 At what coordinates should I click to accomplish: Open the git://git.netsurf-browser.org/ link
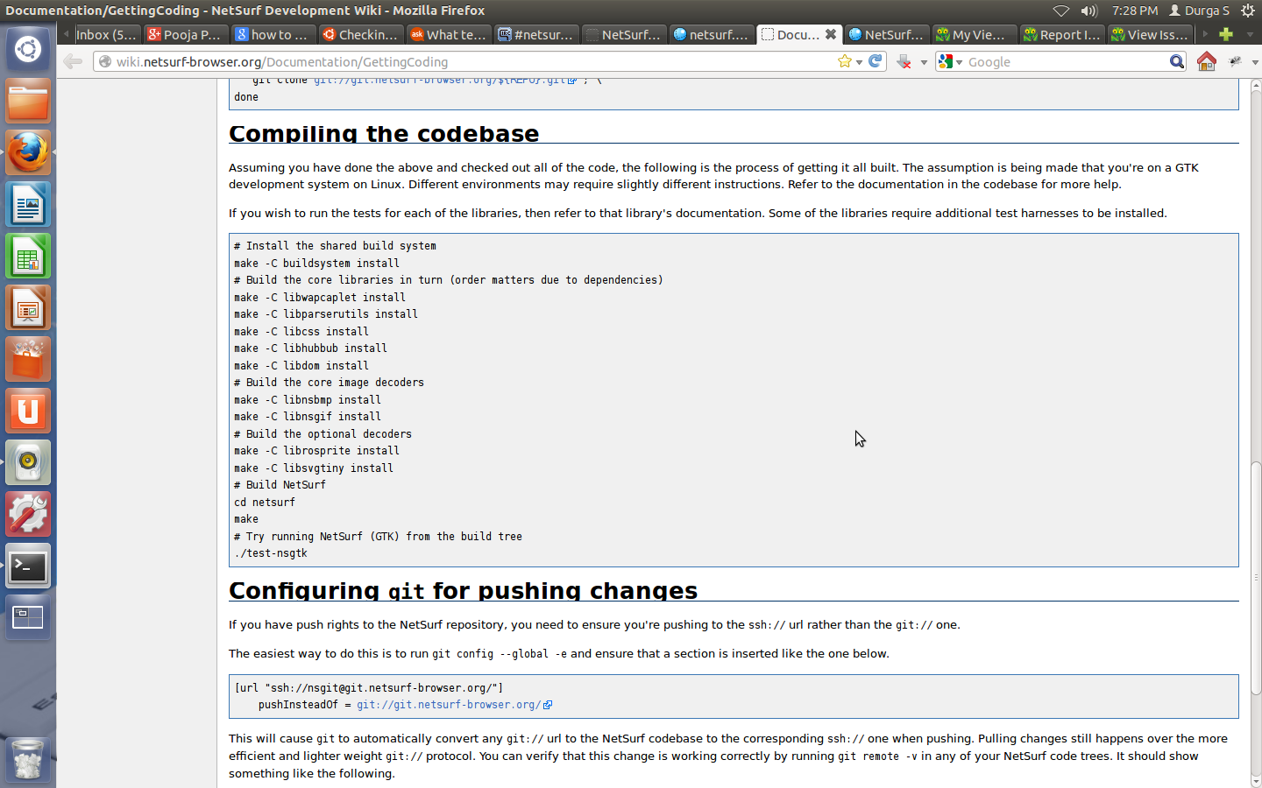tap(448, 705)
